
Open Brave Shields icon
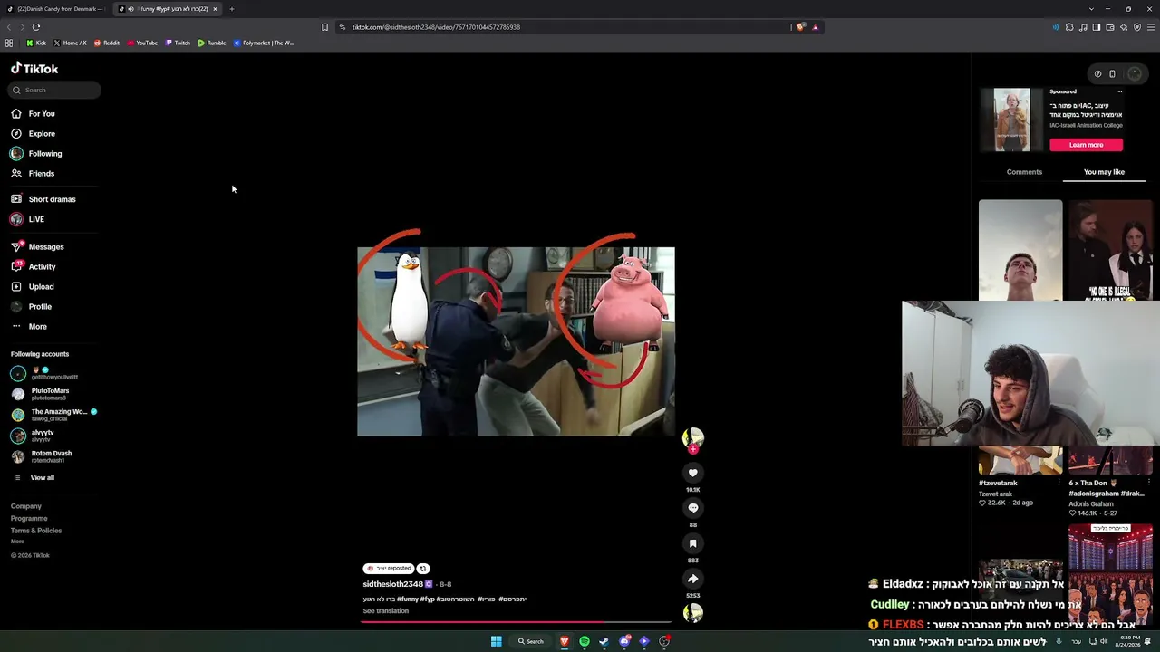pyautogui.click(x=800, y=27)
